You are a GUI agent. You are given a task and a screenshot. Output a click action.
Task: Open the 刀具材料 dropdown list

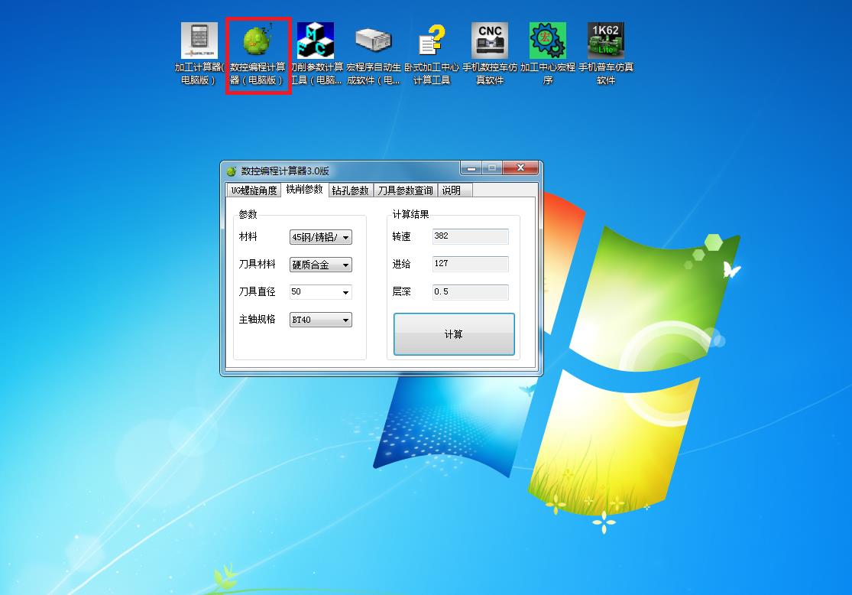(345, 265)
